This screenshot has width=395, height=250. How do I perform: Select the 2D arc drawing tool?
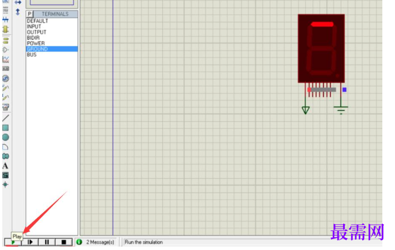[x=6, y=147]
